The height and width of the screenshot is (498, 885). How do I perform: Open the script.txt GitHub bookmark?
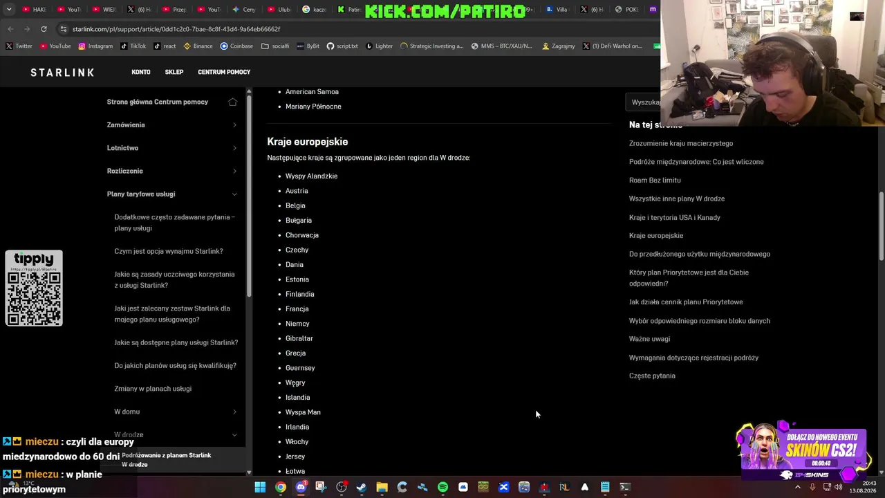(342, 46)
